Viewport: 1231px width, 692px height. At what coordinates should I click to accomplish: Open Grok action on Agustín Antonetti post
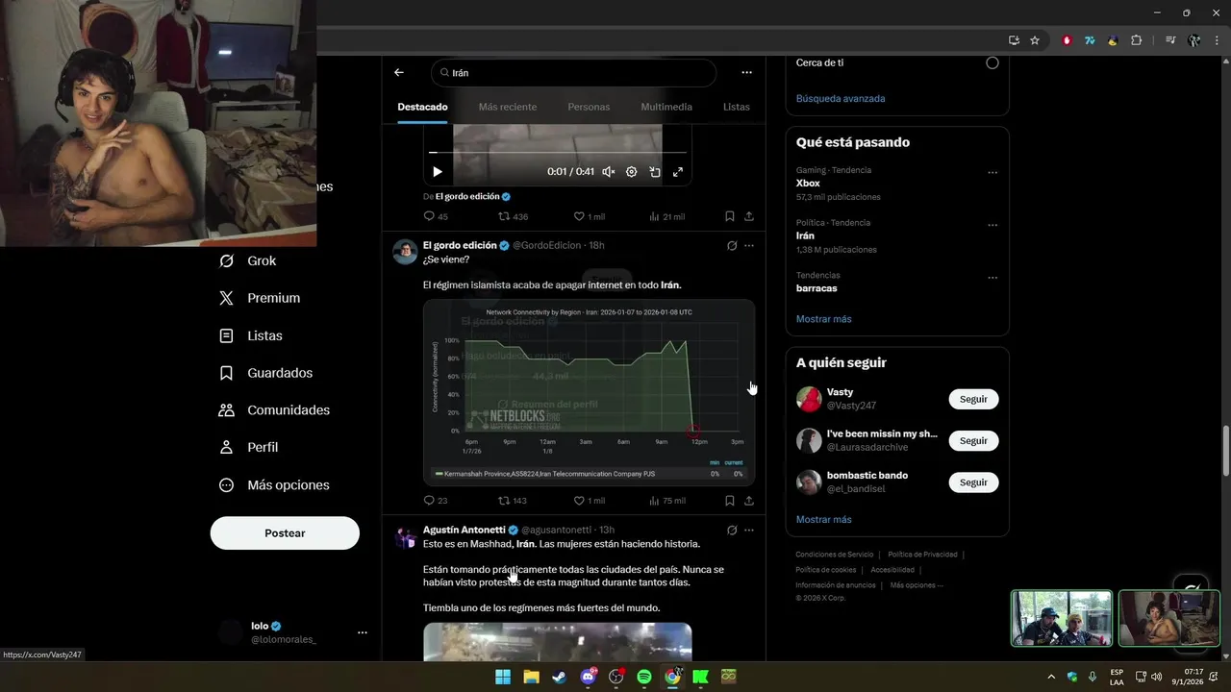[x=732, y=530]
